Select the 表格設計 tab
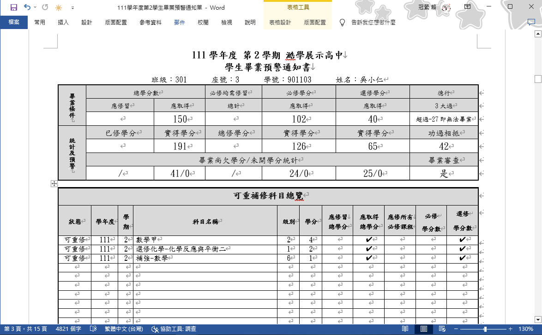Image resolution: width=542 pixels, height=335 pixels. [x=280, y=23]
